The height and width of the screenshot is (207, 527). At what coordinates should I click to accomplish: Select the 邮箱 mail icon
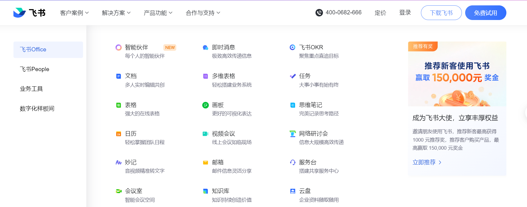pos(206,162)
